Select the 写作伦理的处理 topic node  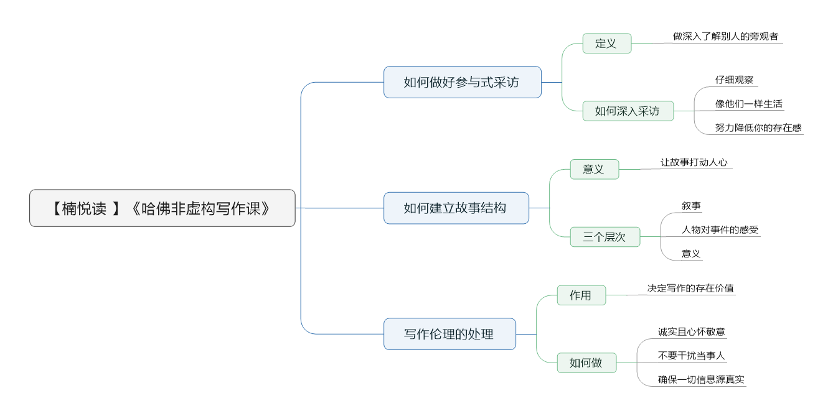(x=450, y=334)
